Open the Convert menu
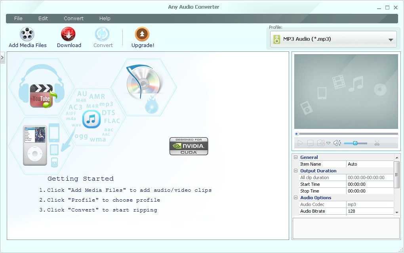The image size is (404, 253). point(74,19)
